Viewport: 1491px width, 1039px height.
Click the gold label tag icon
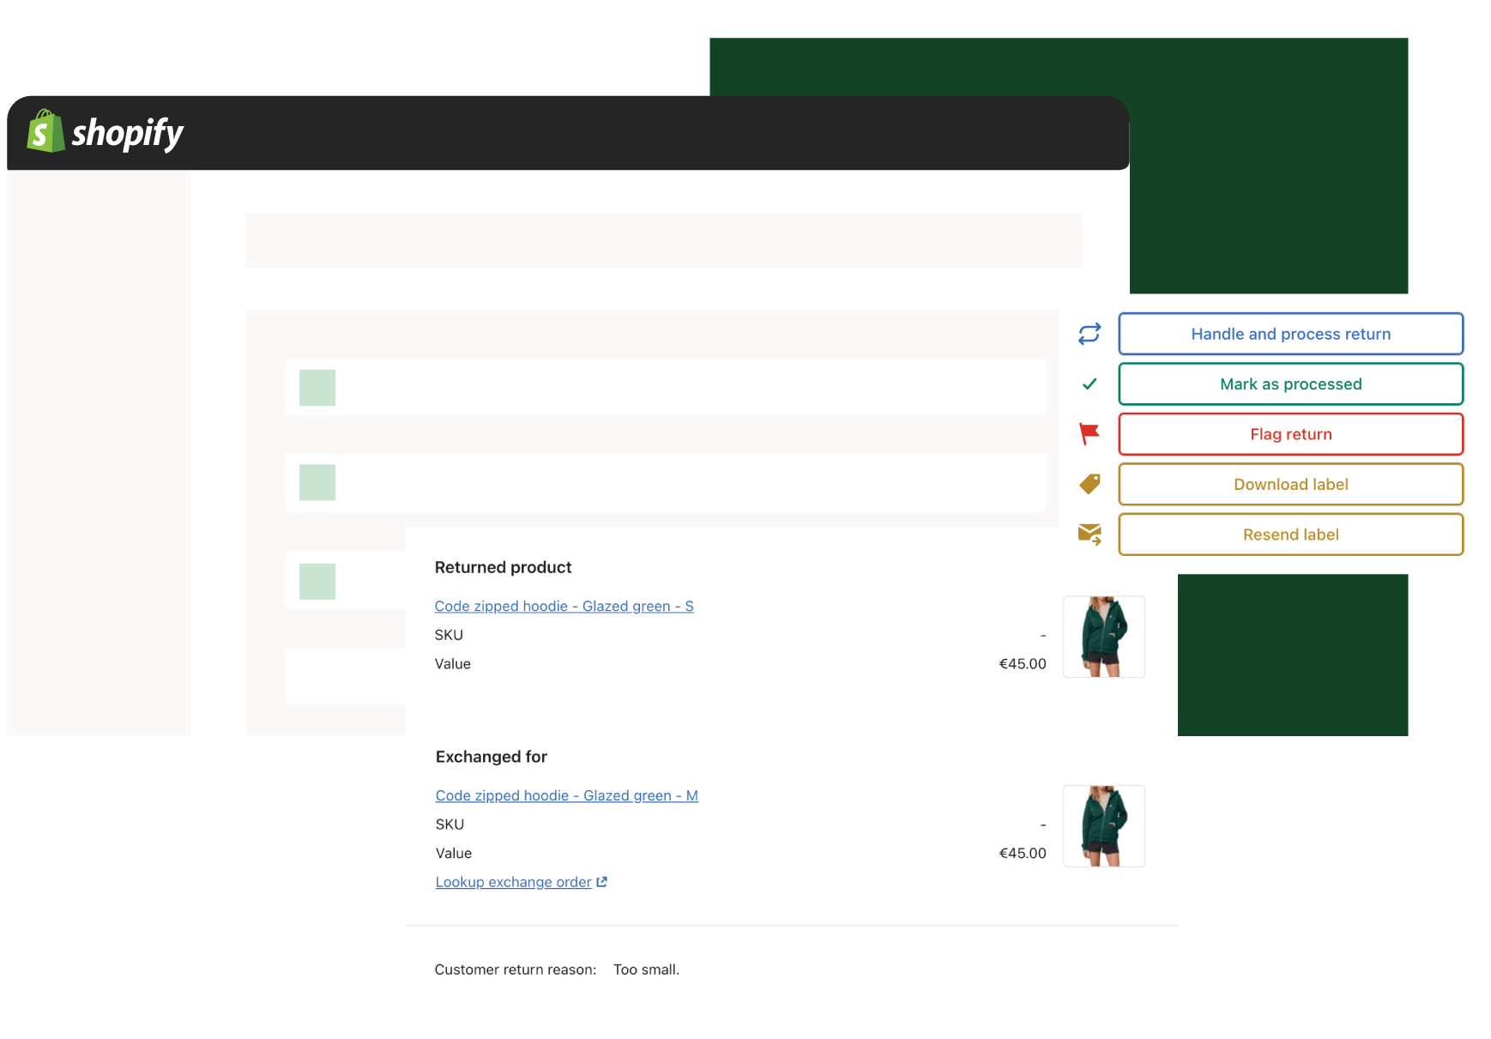click(x=1089, y=484)
